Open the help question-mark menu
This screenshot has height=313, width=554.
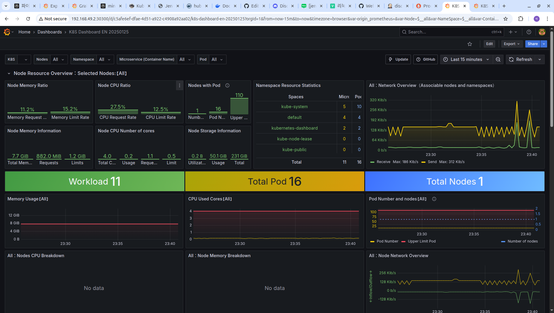coord(529,32)
